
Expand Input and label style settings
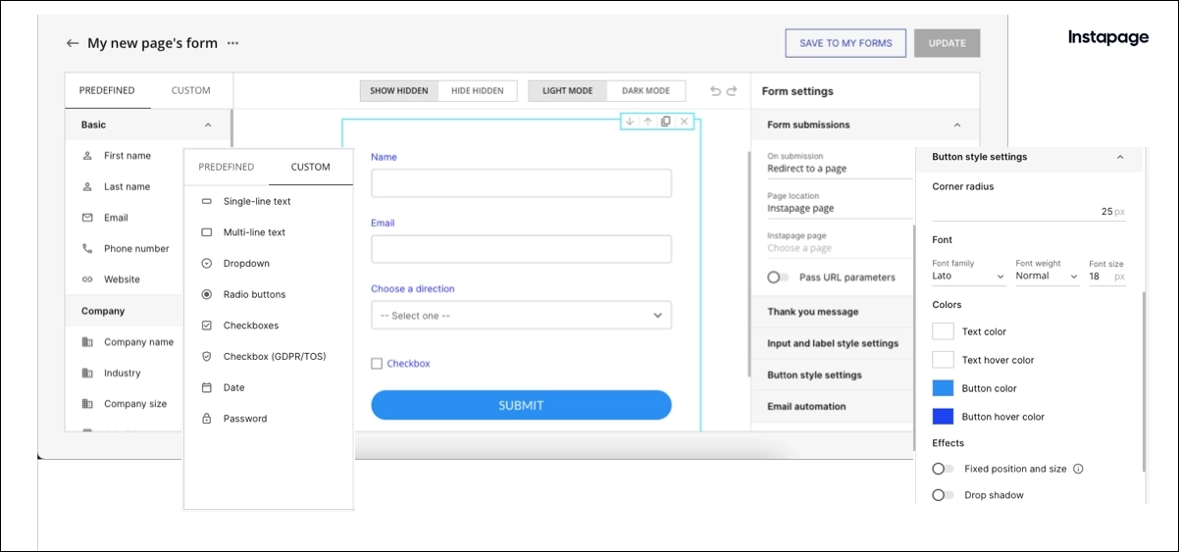click(832, 343)
